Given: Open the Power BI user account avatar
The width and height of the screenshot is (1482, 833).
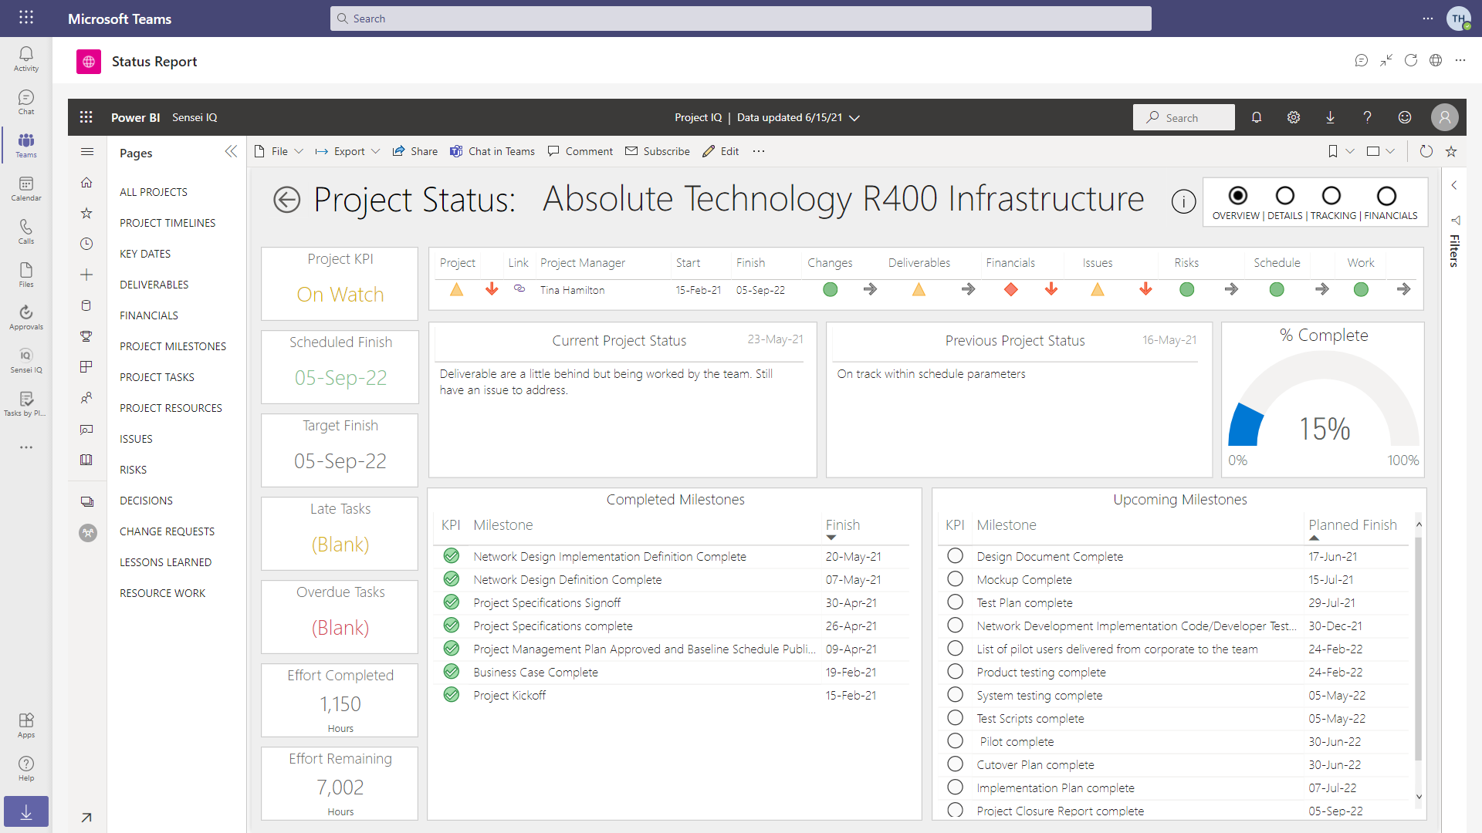Looking at the screenshot, I should pos(1444,117).
